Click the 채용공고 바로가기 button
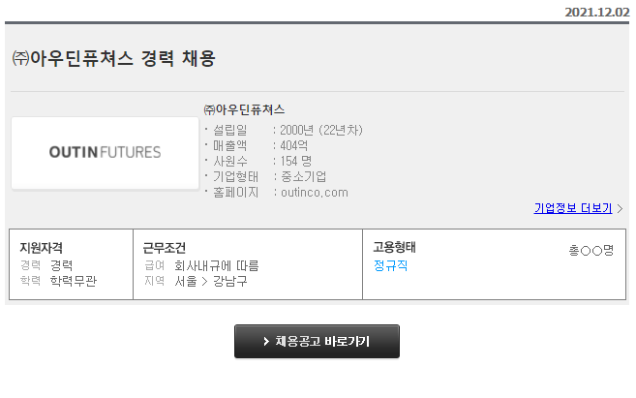This screenshot has width=636, height=398. 317,341
